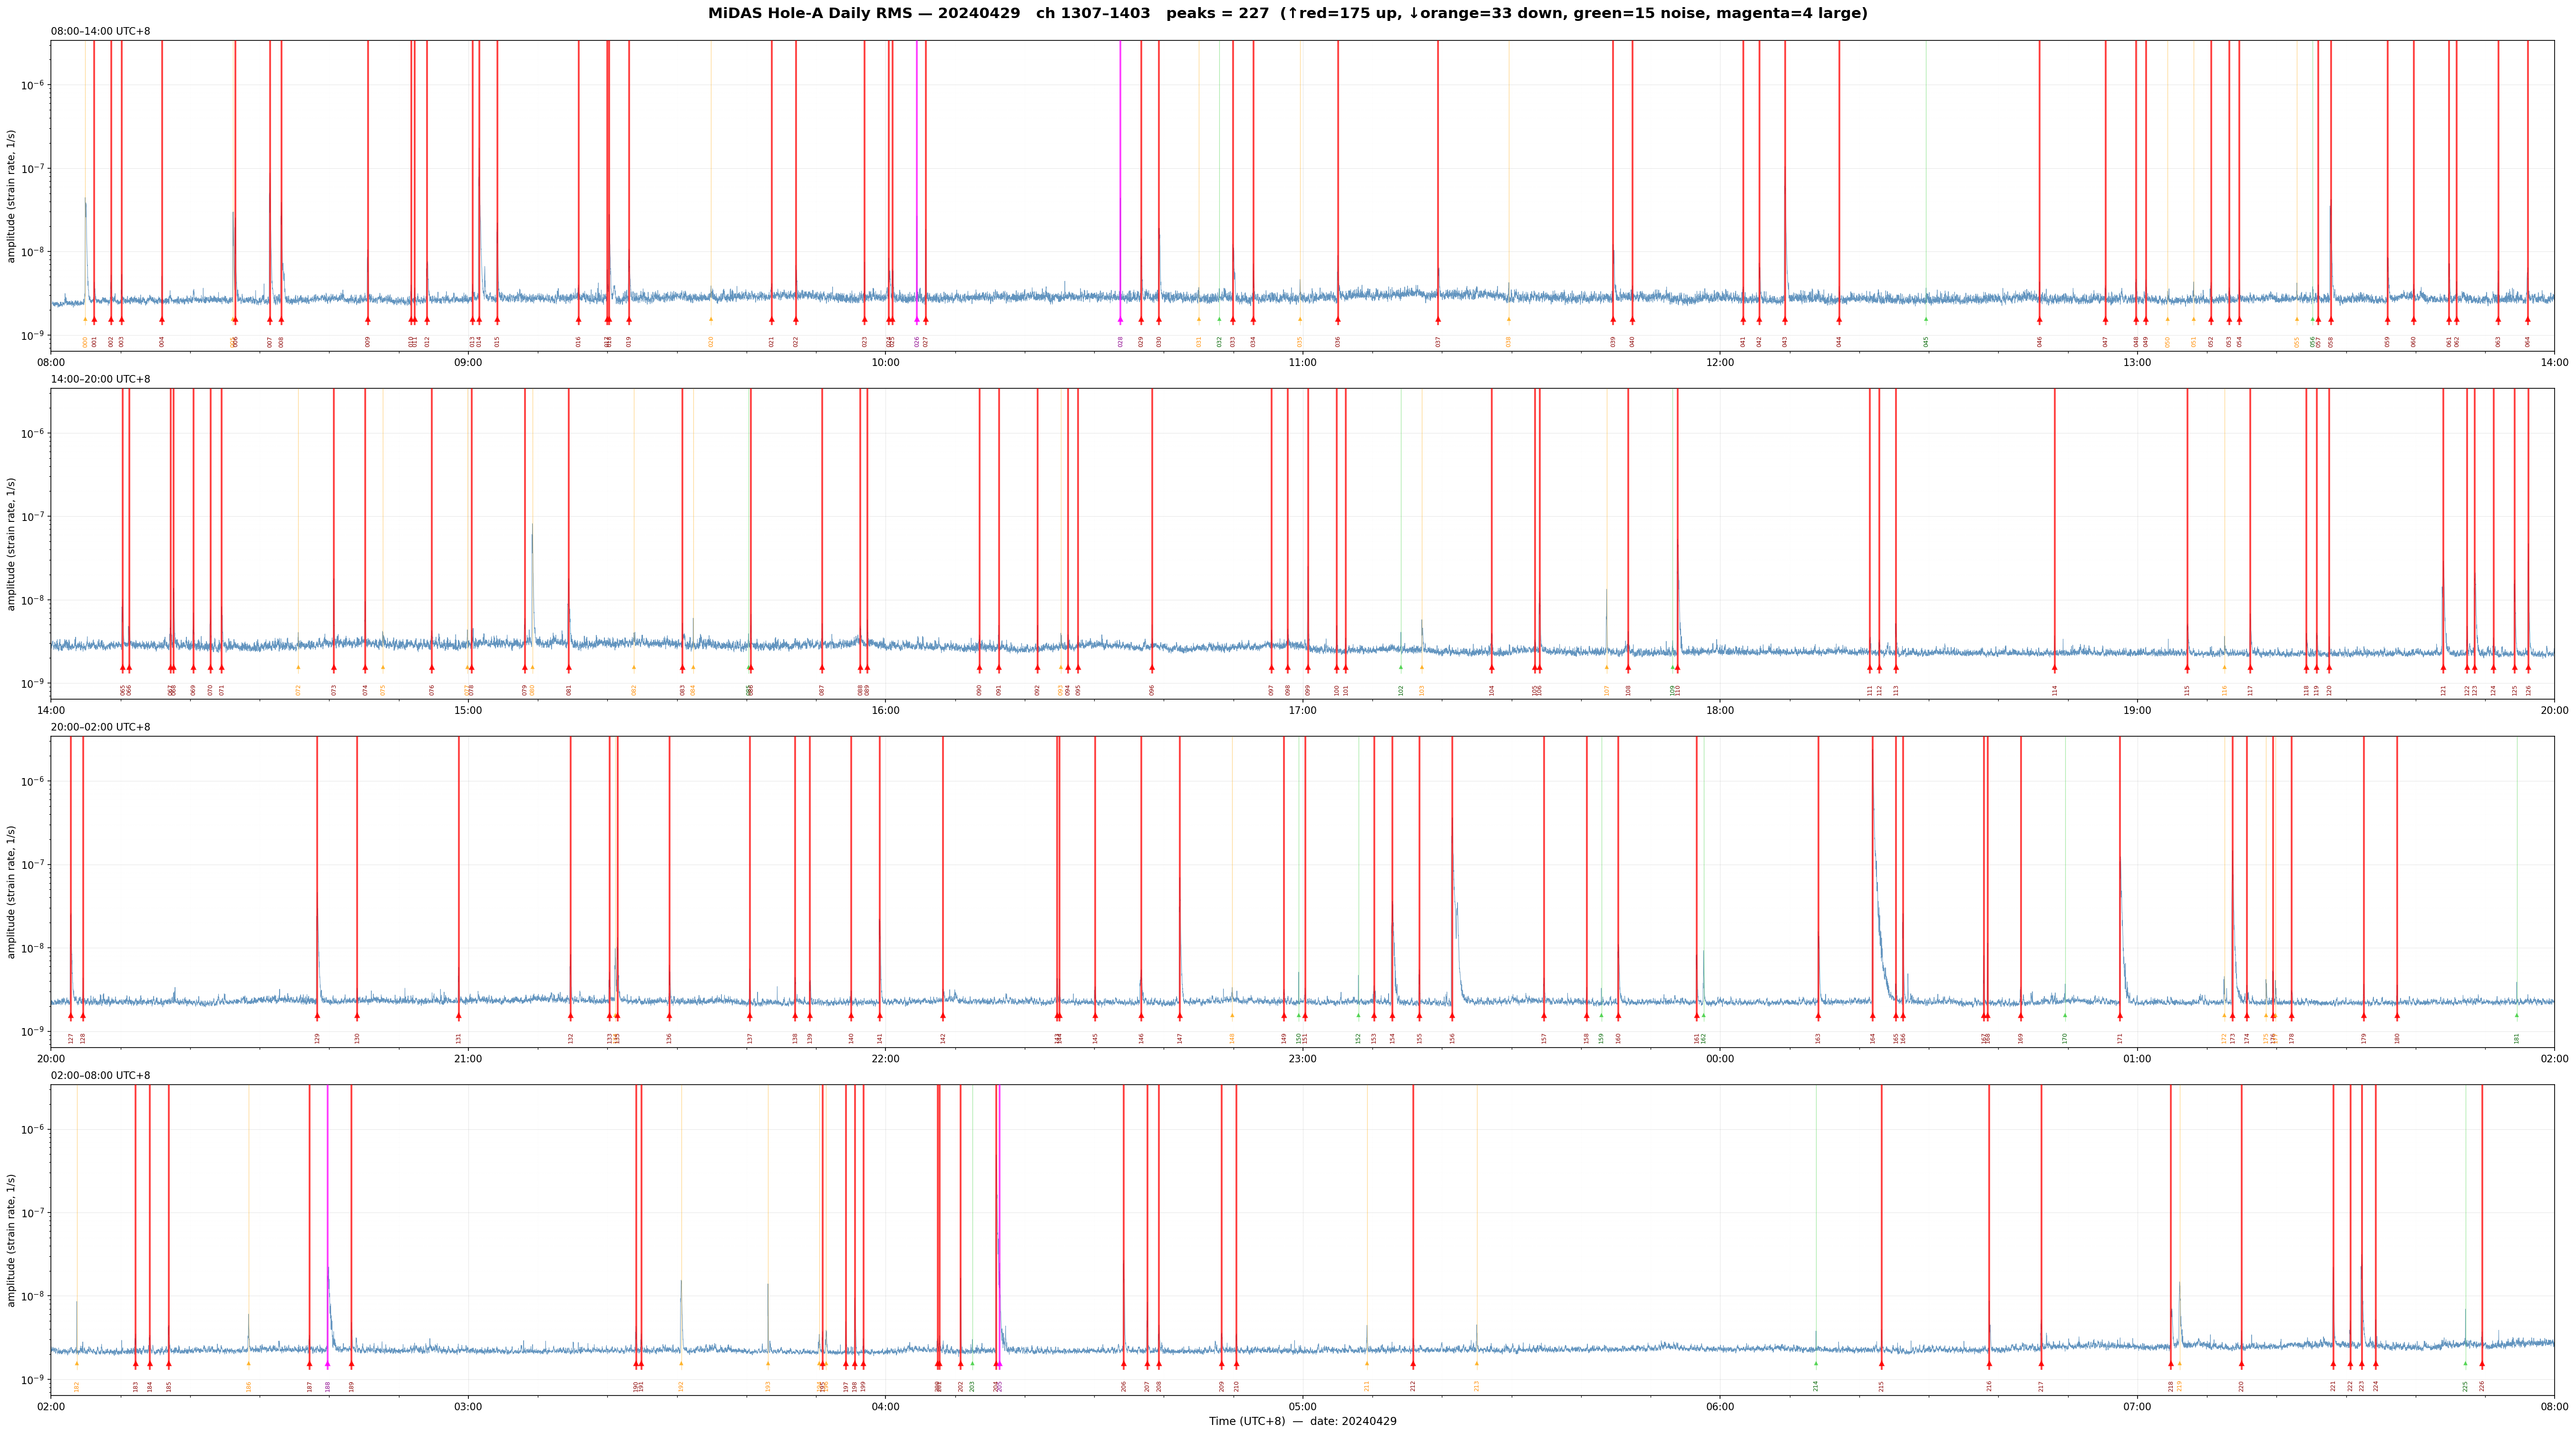The height and width of the screenshot is (1434, 2576).
Task: Click peak number label 016
Action: click(x=578, y=342)
